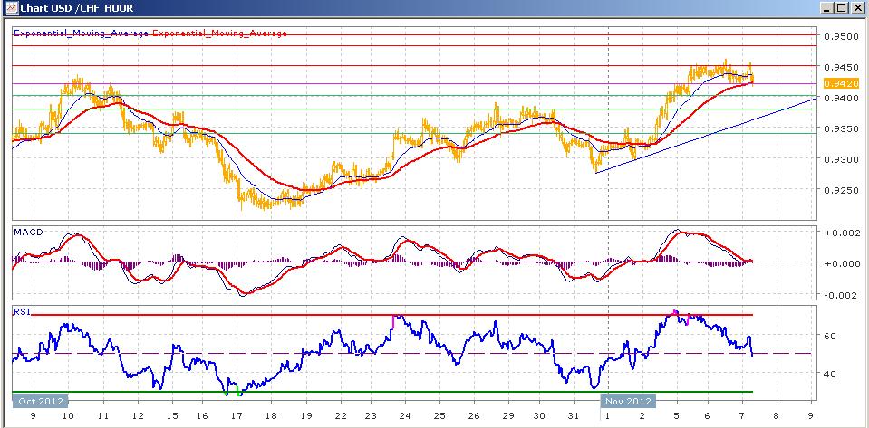Click the 0.9400 price axis label

coord(841,98)
